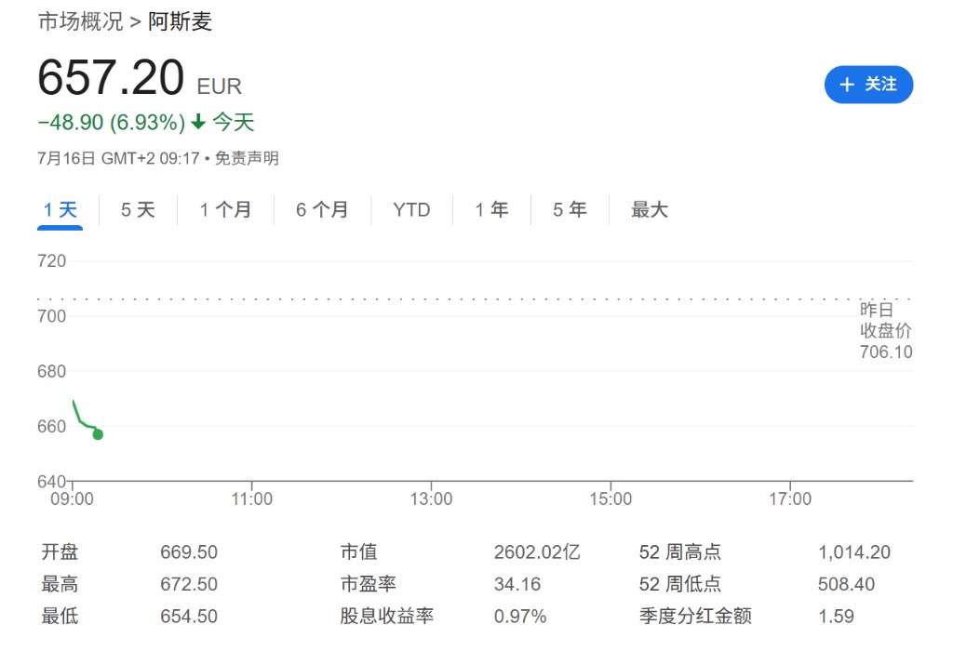Switch chart to YTD range

point(411,210)
